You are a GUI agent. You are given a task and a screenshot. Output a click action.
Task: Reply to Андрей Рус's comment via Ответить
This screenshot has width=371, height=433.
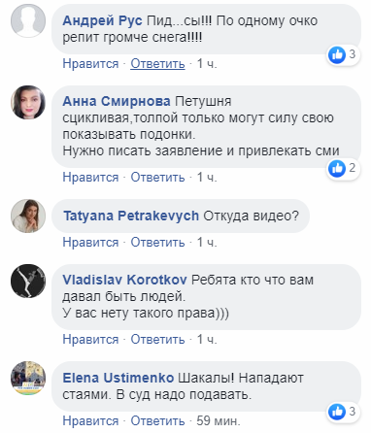pyautogui.click(x=157, y=64)
